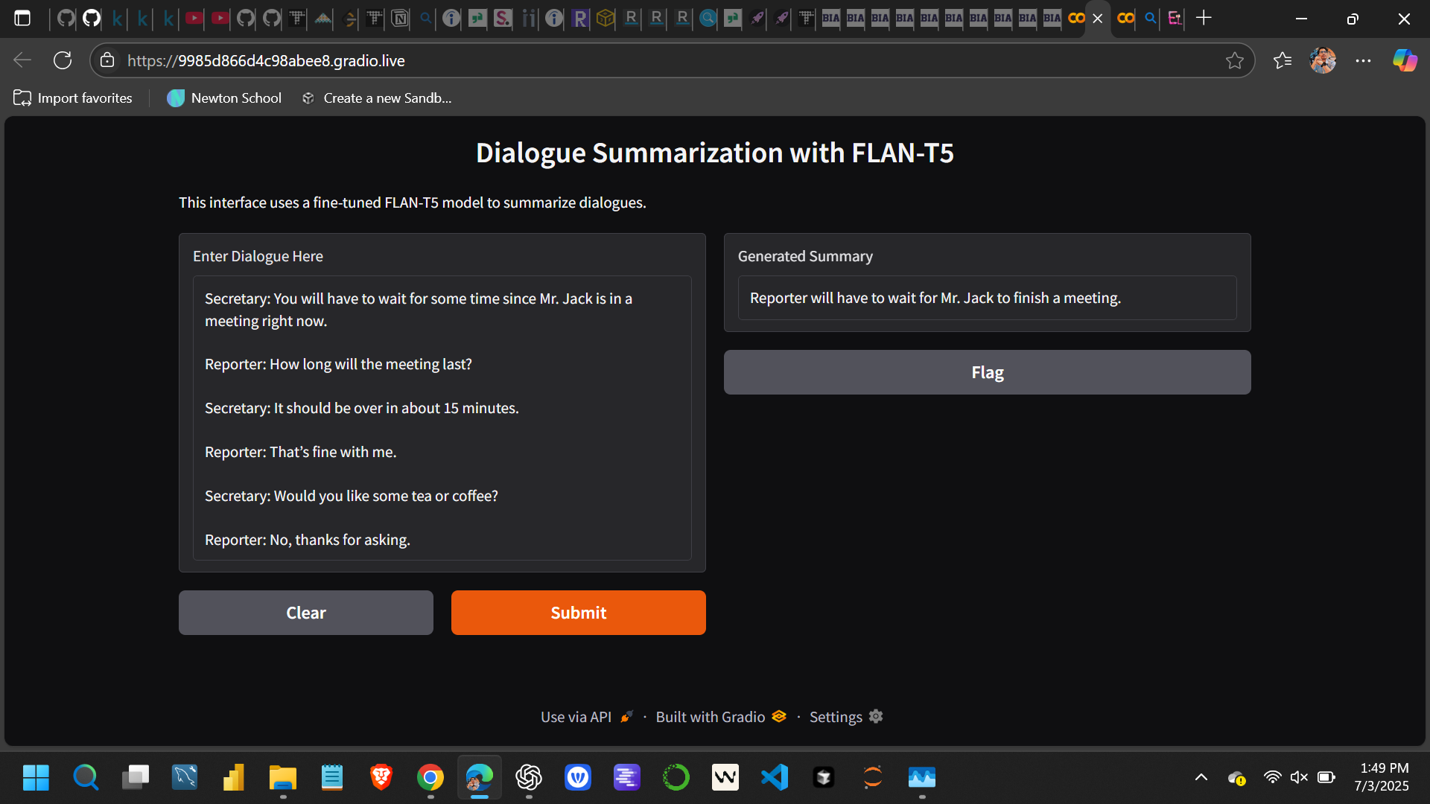Expand hidden system tray icons
Viewport: 1430px width, 804px height.
tap(1201, 776)
